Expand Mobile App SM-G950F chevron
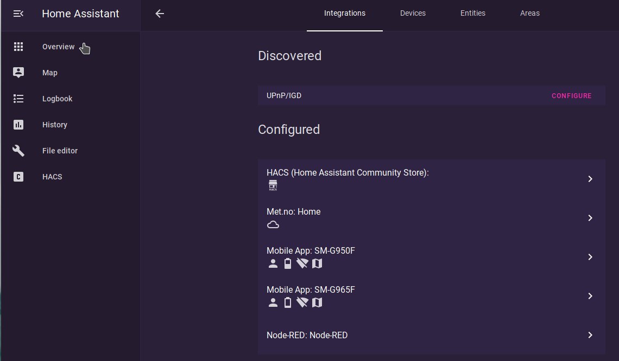Image resolution: width=619 pixels, height=361 pixels. [590, 257]
